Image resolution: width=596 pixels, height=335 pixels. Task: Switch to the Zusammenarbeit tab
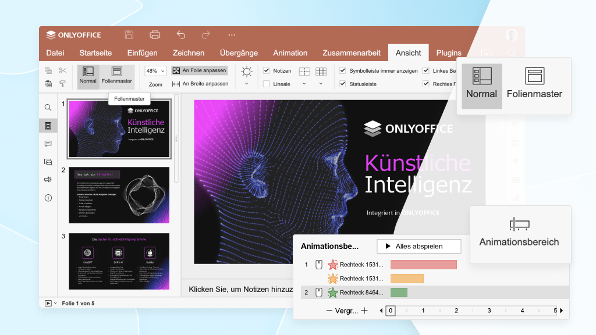click(352, 53)
